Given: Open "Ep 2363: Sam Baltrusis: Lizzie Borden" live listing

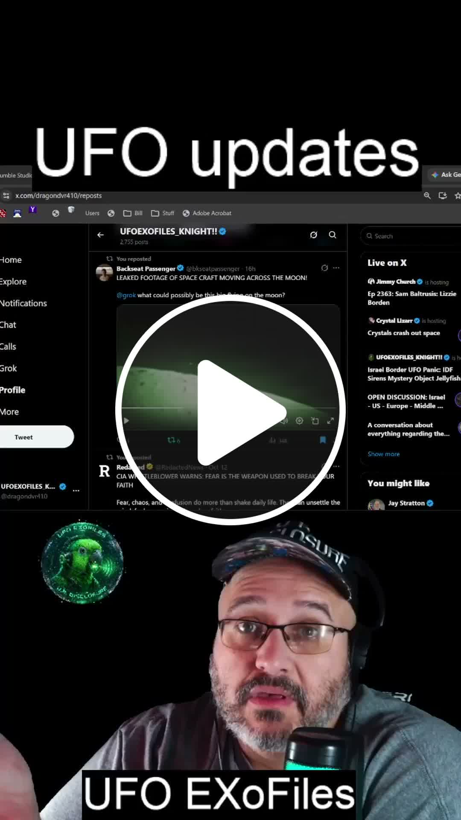Looking at the screenshot, I should point(412,298).
